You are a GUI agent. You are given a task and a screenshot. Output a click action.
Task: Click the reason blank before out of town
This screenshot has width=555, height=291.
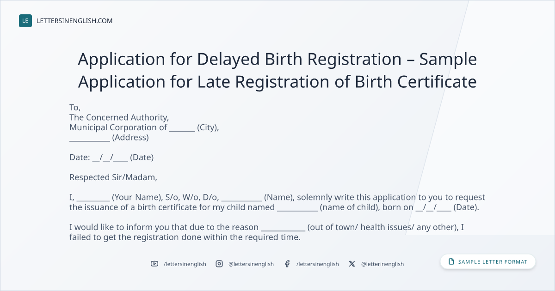point(283,229)
